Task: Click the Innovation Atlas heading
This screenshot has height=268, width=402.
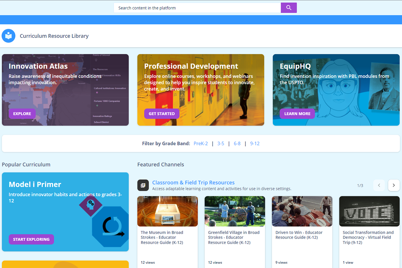Action: (x=38, y=66)
